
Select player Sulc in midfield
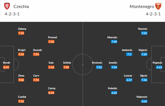[51, 63]
